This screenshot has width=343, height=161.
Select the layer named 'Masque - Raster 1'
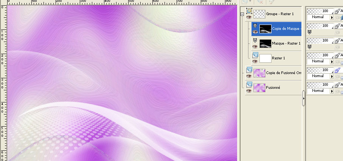tap(286, 43)
